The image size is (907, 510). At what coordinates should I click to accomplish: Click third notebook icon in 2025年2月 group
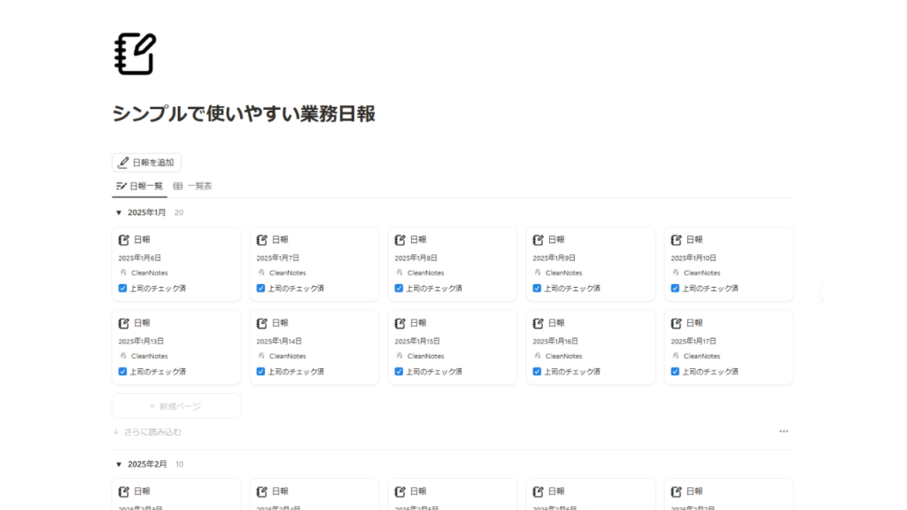pos(400,491)
